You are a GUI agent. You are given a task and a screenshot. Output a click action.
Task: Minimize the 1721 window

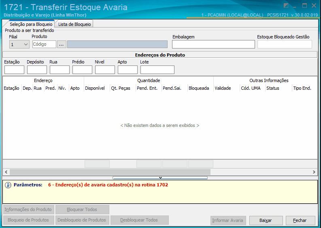295,7
